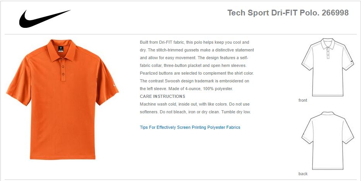Click the 'front' caption label

pos(303,100)
